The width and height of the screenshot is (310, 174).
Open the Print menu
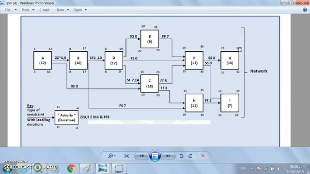coord(25,10)
